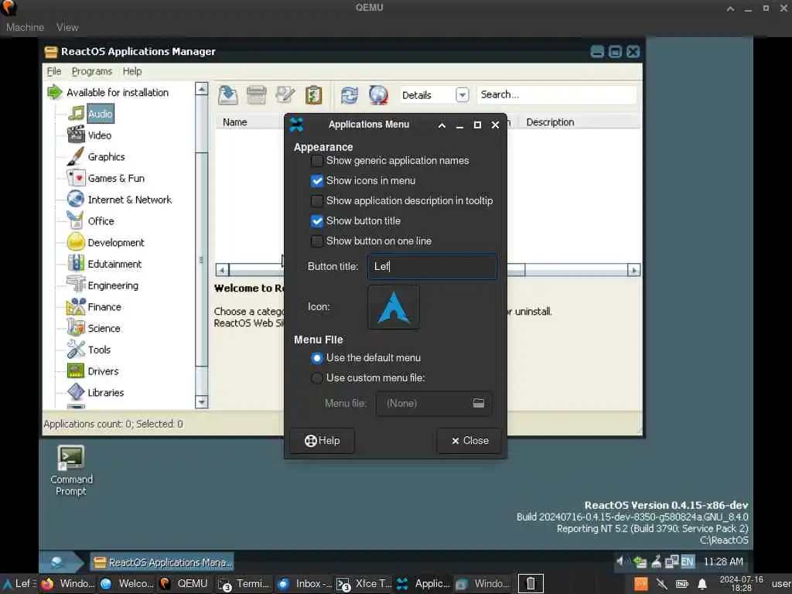Click the Close button in Applications Menu dialog
This screenshot has width=792, height=594.
469,441
